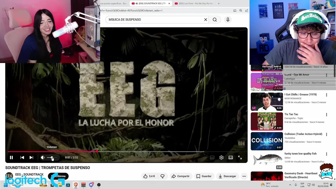Click the Suscribirme subscribe button

(x=58, y=176)
